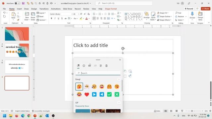Open the Shape Format tab
The image size is (212, 119).
(x=111, y=9)
